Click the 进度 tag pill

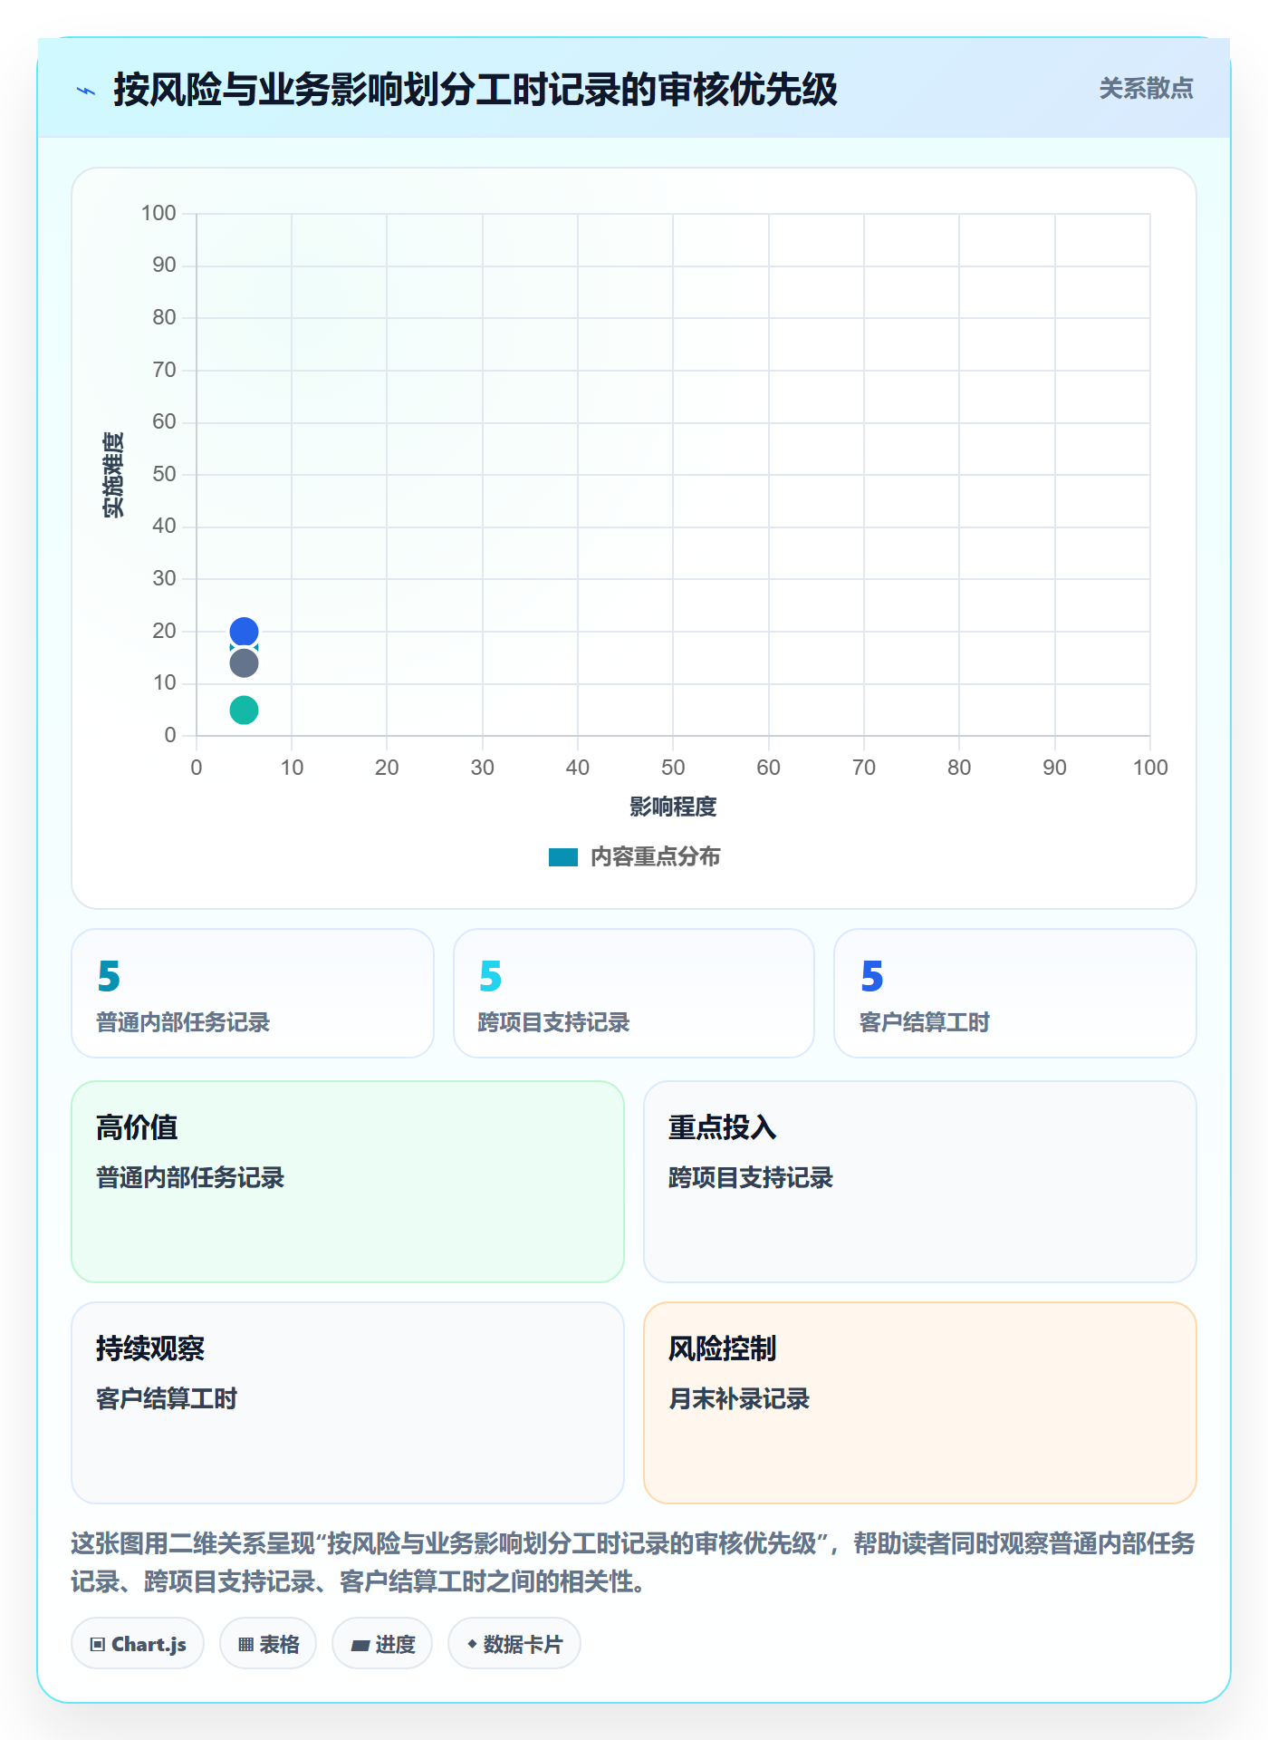(382, 1644)
